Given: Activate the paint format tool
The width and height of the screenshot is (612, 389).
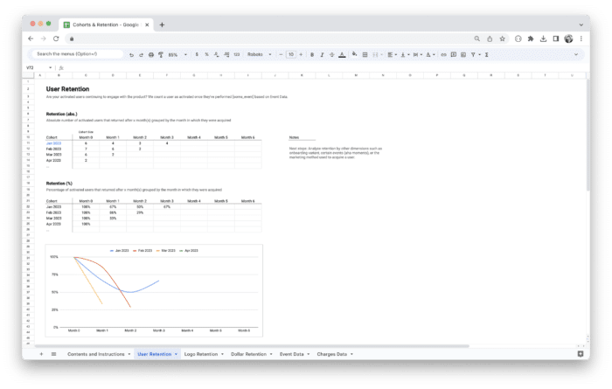Looking at the screenshot, I should [x=161, y=54].
